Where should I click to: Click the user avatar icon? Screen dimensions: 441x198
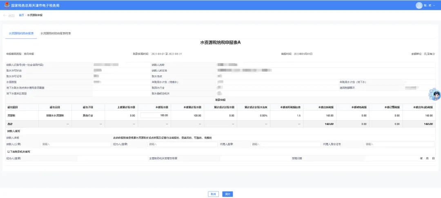tap(419, 5)
